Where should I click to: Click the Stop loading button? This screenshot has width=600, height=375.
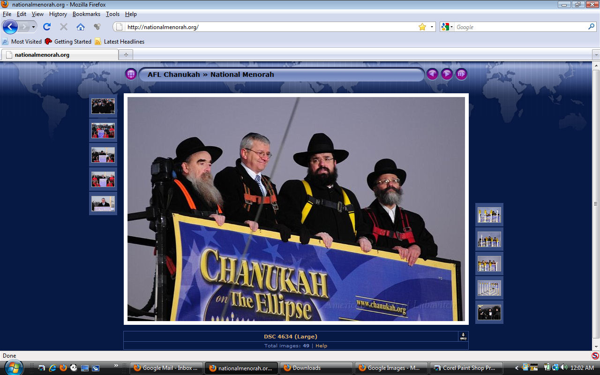(64, 27)
